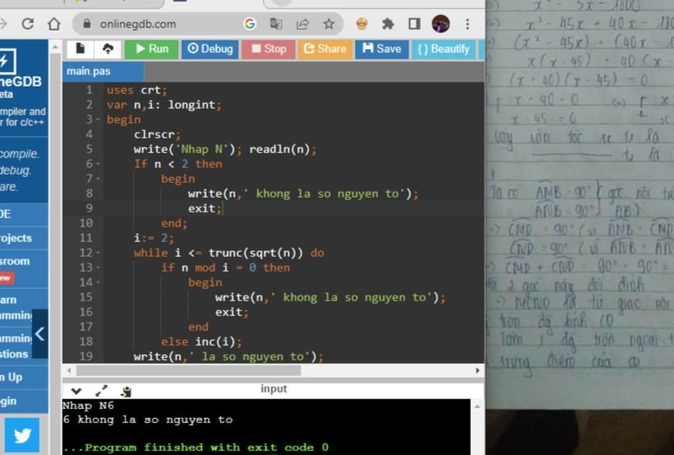Click the console copy/clear icon
The image size is (674, 455).
tap(126, 391)
